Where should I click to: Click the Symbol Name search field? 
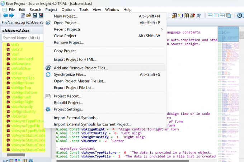tap(22, 38)
